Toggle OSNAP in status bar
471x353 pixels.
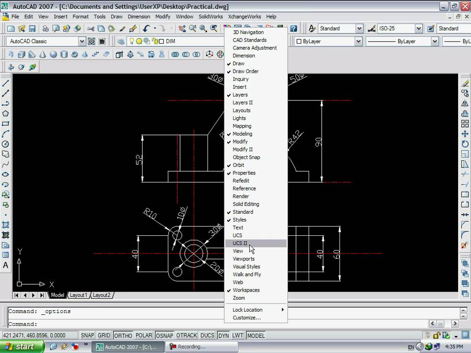point(164,335)
